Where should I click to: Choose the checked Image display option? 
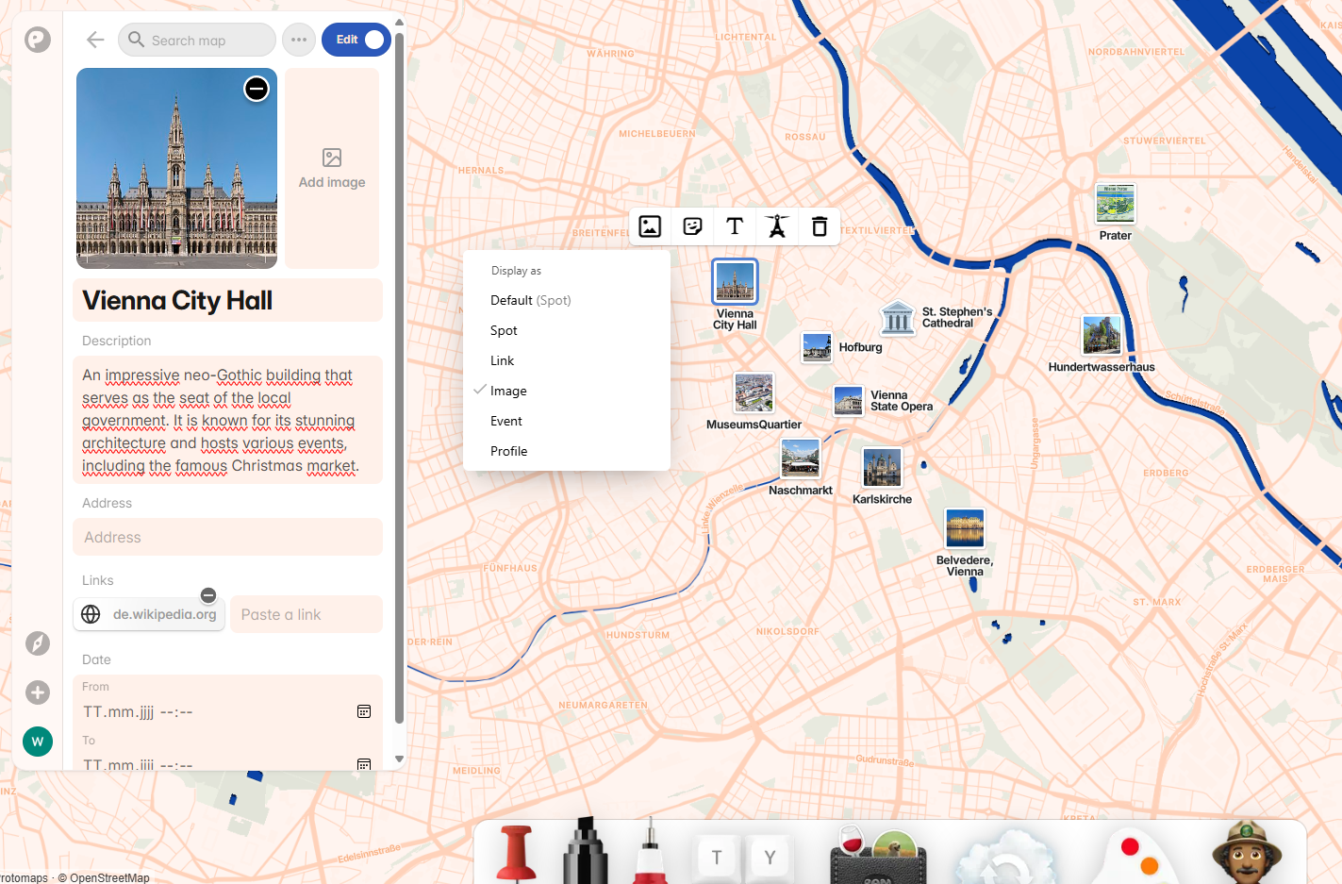[508, 391]
